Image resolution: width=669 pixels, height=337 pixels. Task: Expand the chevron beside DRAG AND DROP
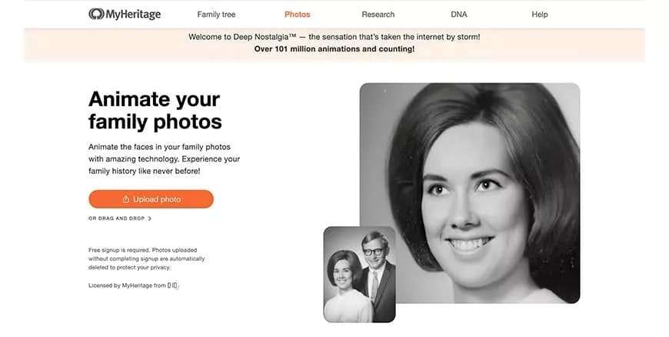coord(149,219)
